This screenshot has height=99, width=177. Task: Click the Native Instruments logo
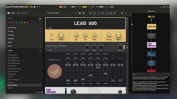(x=168, y=7)
